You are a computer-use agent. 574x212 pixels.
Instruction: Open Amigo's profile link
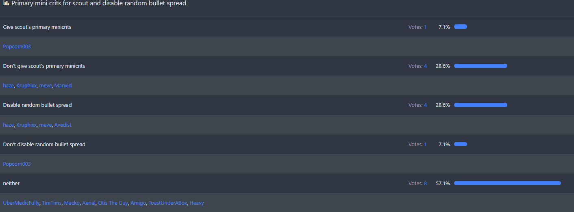(138, 203)
